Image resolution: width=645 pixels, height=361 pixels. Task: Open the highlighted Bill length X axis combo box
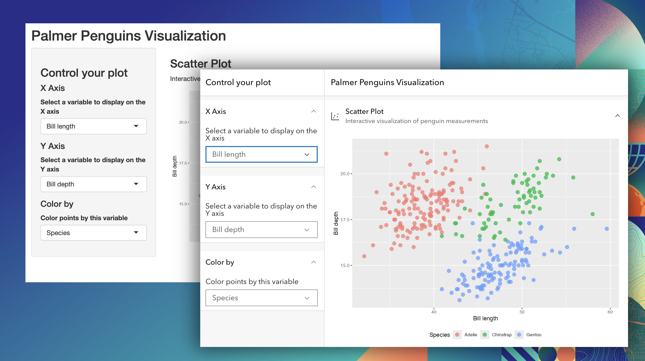click(261, 154)
